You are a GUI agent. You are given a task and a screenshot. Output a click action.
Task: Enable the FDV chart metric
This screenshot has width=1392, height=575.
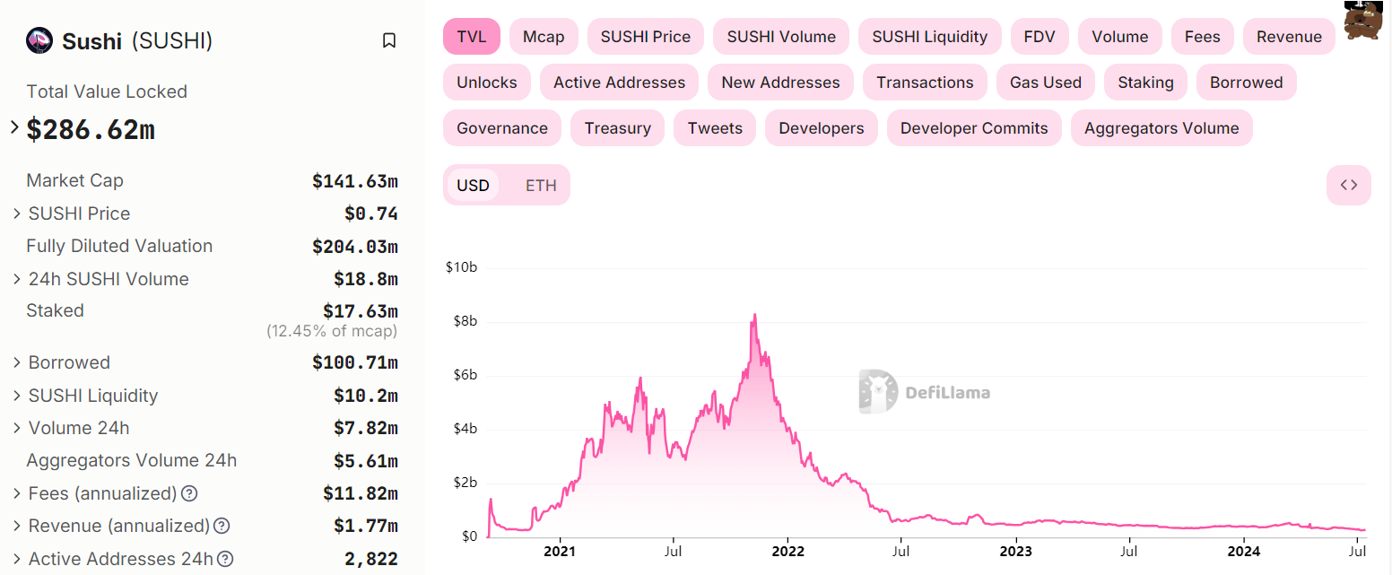[x=1040, y=37]
